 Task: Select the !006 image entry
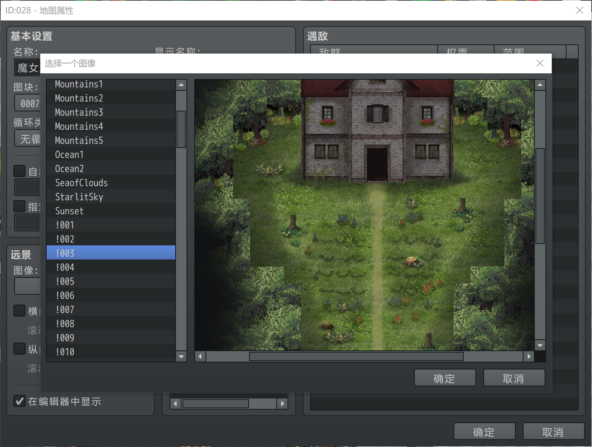pyautogui.click(x=111, y=295)
